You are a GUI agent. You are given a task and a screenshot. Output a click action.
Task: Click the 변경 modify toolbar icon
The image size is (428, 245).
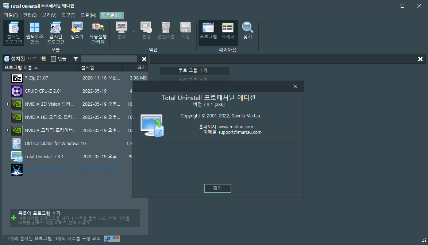(x=146, y=31)
